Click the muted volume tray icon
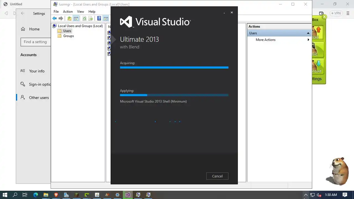The height and width of the screenshot is (199, 354). pos(319,195)
